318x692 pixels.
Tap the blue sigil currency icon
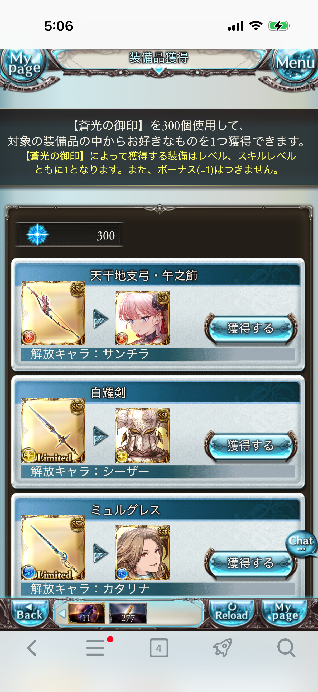point(37,234)
